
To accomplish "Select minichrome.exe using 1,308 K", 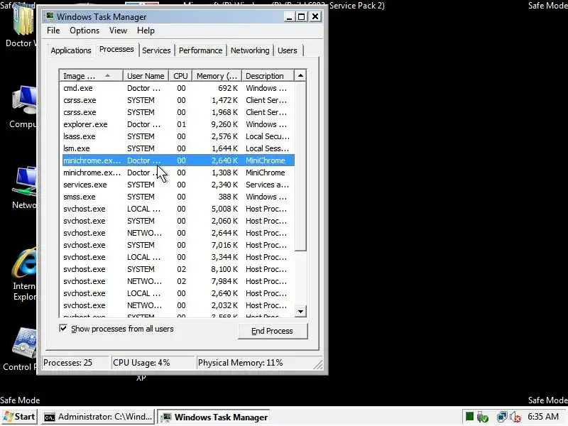I will 177,173.
